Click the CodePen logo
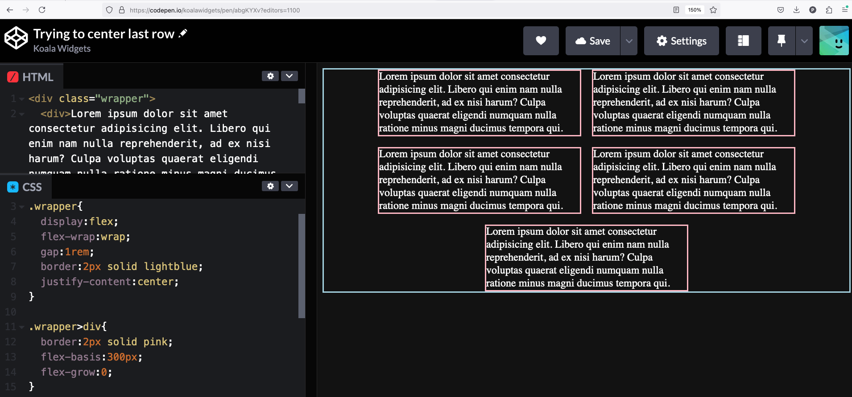852x397 pixels. pyautogui.click(x=16, y=38)
